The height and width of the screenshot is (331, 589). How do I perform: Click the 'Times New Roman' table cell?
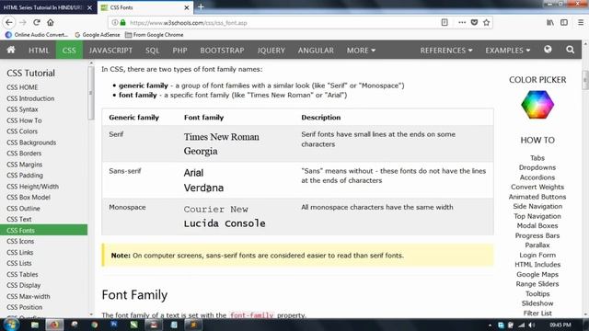pos(221,137)
